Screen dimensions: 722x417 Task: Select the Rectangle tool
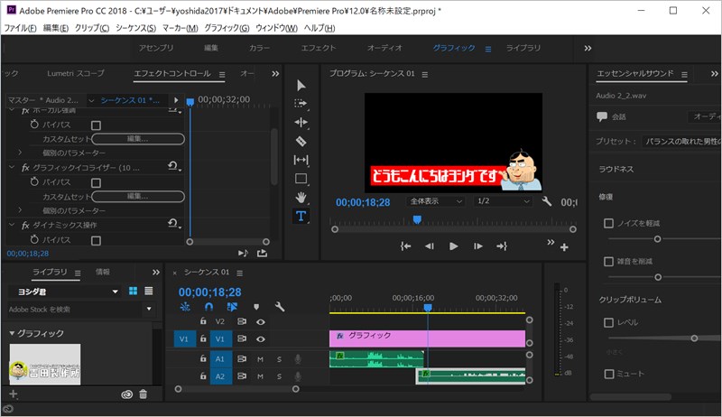(x=301, y=179)
